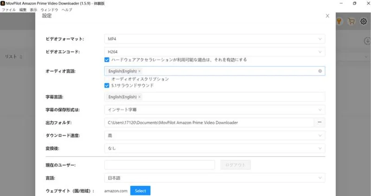Expand the 字幕の保存形式は dropdown
This screenshot has width=371, height=196.
coord(215,110)
